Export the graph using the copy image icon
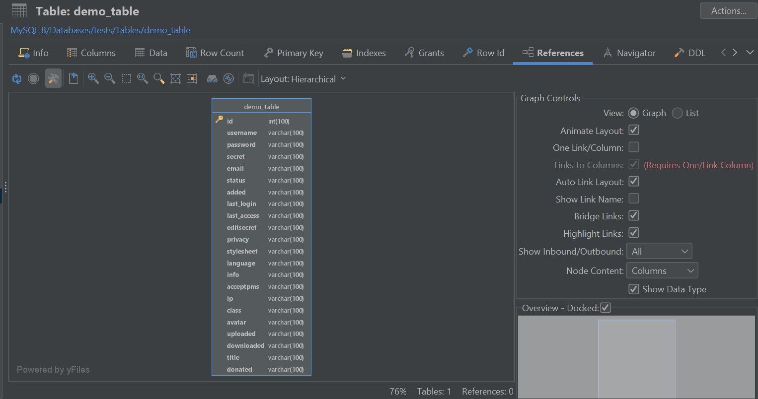 click(x=74, y=78)
